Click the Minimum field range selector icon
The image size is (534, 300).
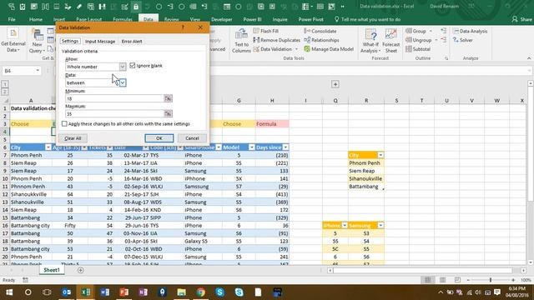[168, 98]
